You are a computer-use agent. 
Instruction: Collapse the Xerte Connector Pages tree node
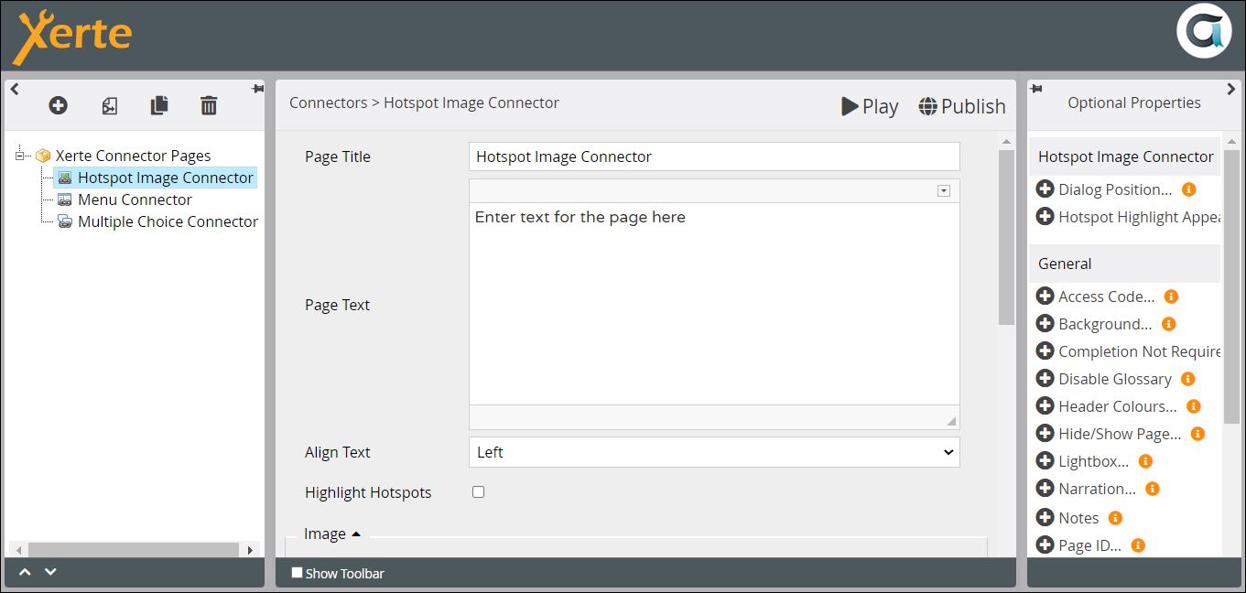click(x=21, y=156)
